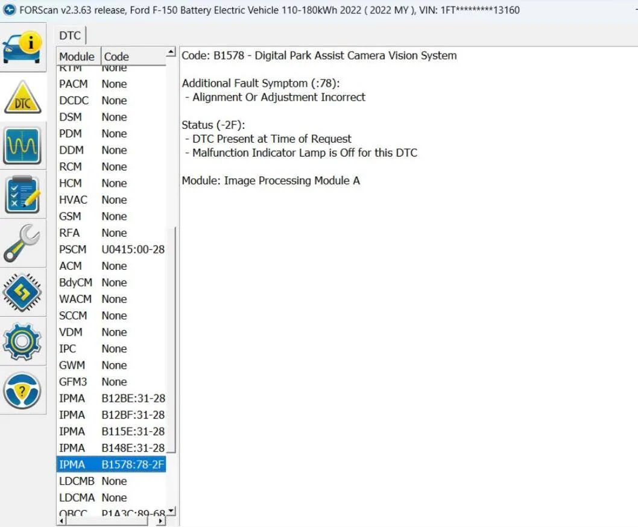Open the oscilloscope live data icon
Viewport: 638px width, 527px height.
click(x=22, y=146)
